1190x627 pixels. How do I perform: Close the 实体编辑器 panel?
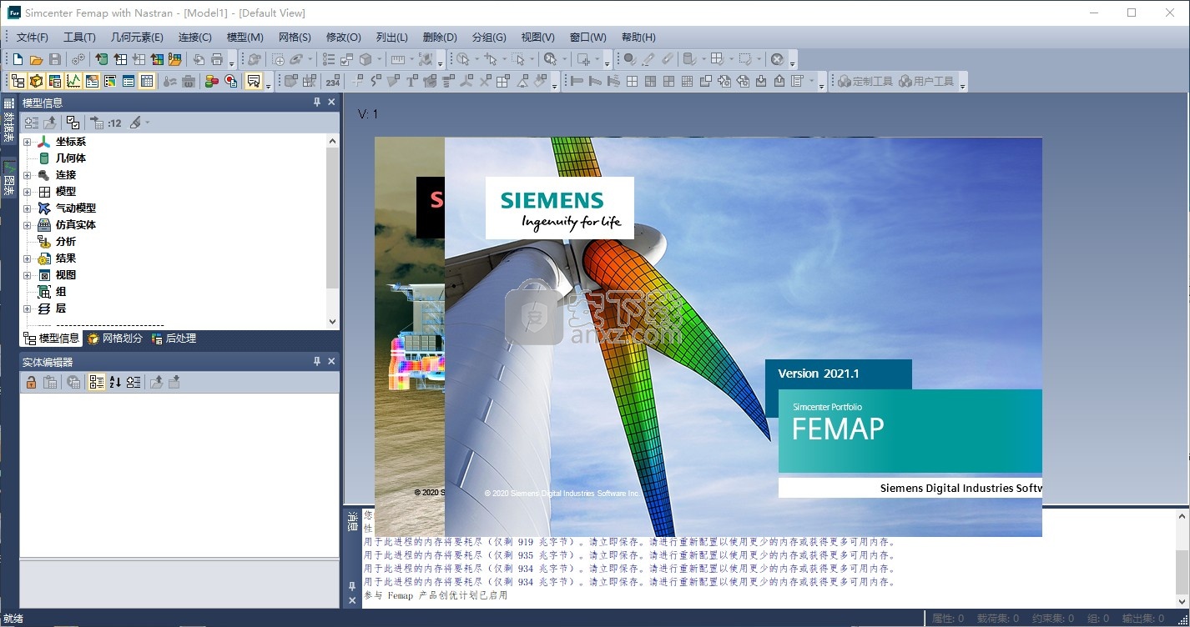pos(331,362)
